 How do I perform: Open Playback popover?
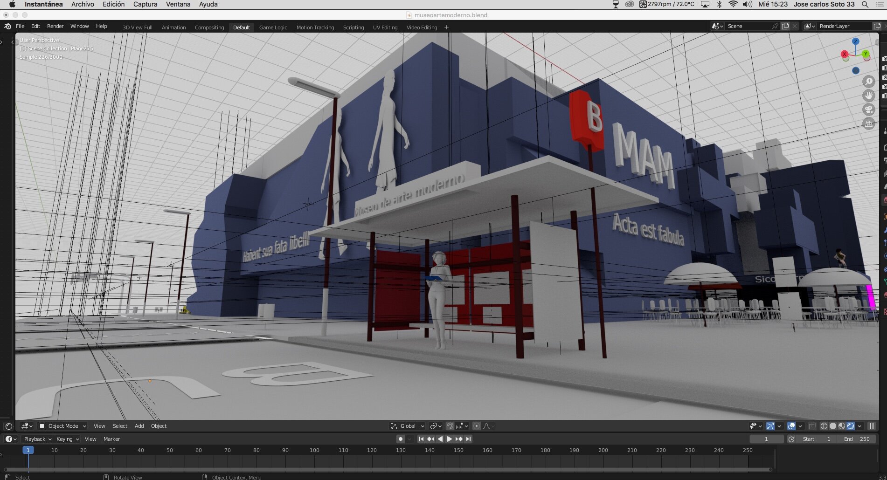[37, 439]
